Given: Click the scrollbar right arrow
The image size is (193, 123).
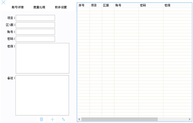Looking at the screenshot, I should point(189,119).
